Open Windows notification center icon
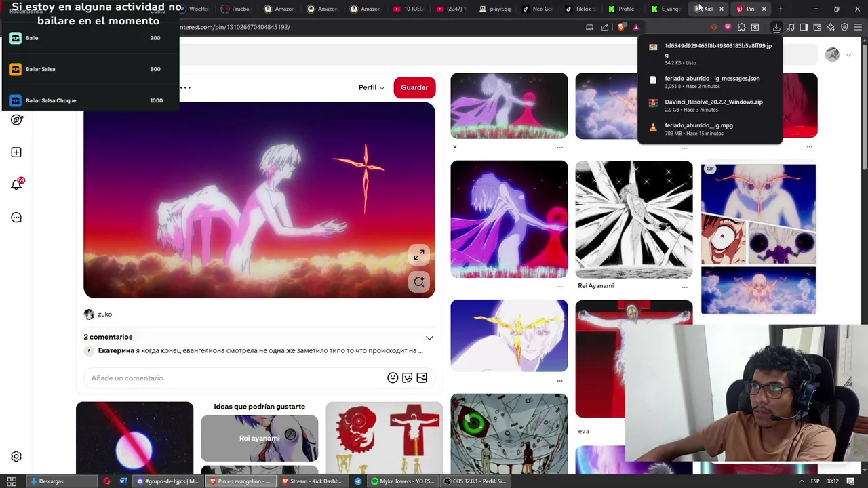This screenshot has height=488, width=868. (850, 481)
